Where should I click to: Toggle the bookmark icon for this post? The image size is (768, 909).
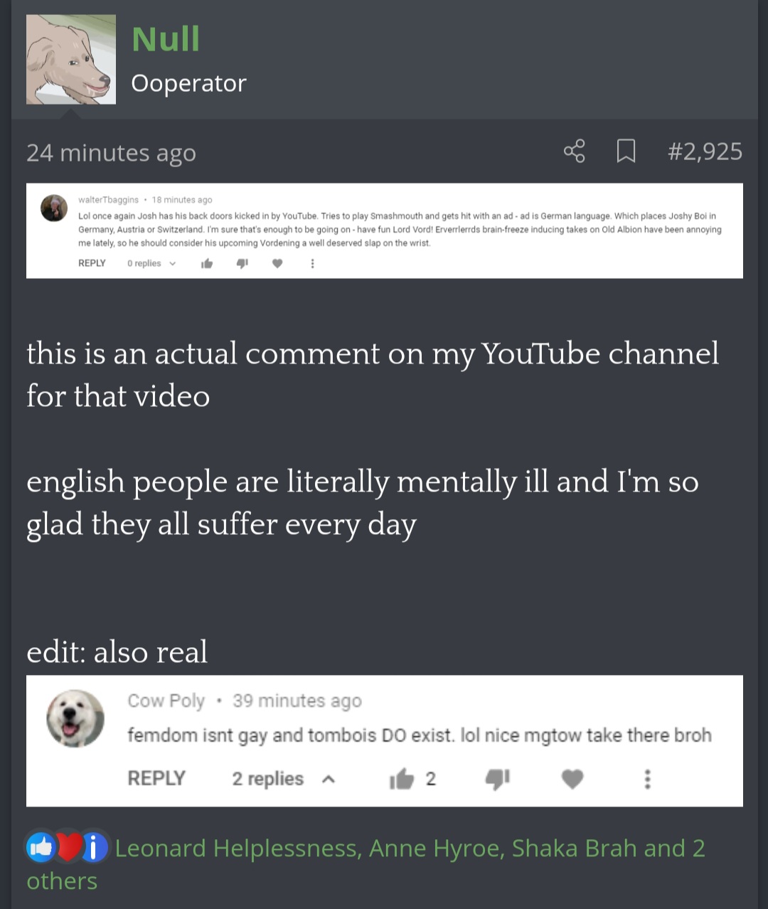coord(626,151)
